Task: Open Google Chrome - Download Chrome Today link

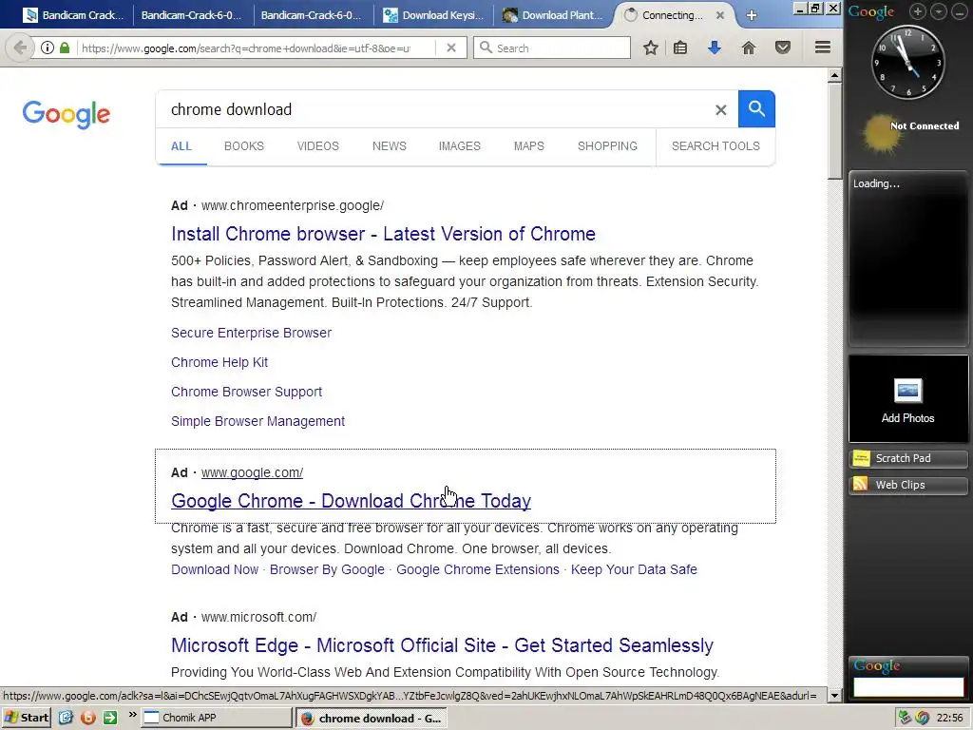Action: [352, 501]
